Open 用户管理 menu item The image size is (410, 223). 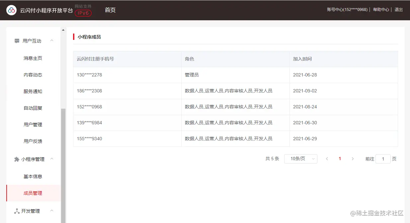(33, 125)
